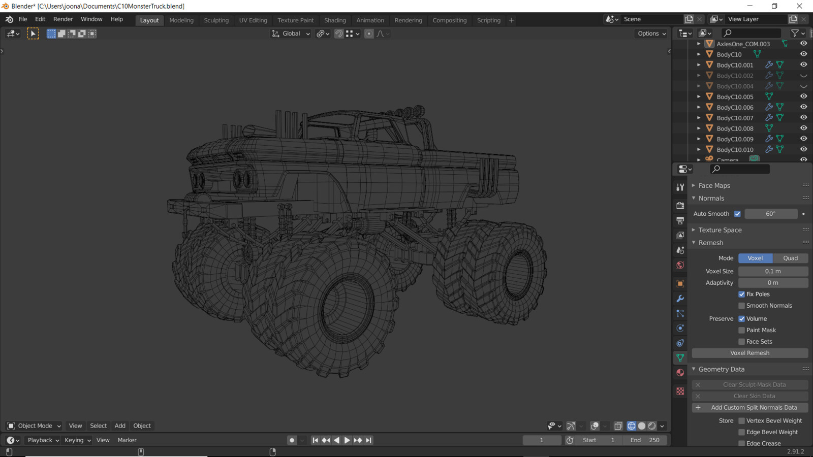Toggle X-Ray view in viewport header

(x=618, y=426)
